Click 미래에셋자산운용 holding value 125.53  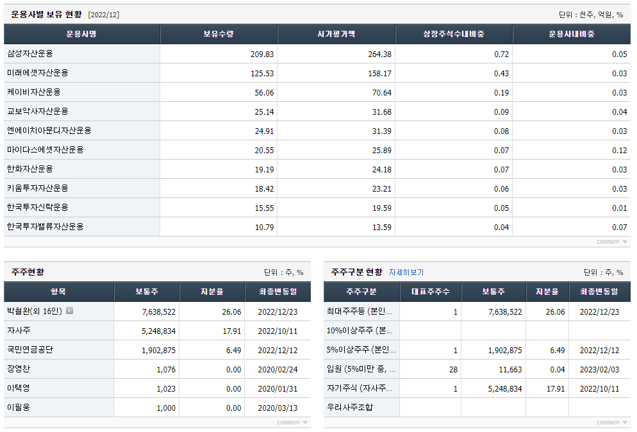click(x=262, y=74)
